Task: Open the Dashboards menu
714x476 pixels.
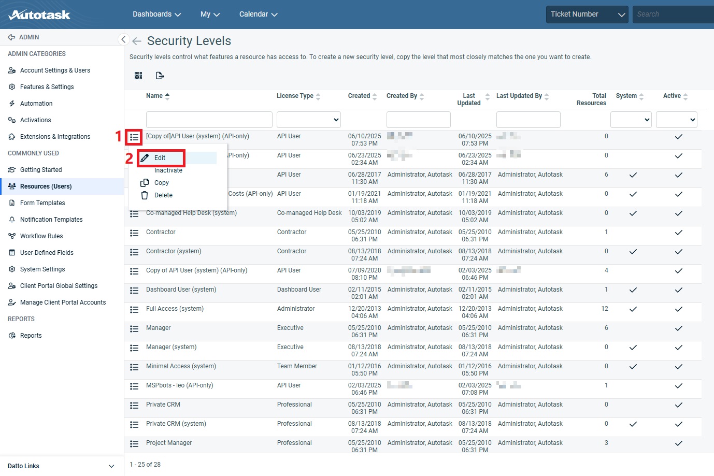Action: click(x=156, y=15)
